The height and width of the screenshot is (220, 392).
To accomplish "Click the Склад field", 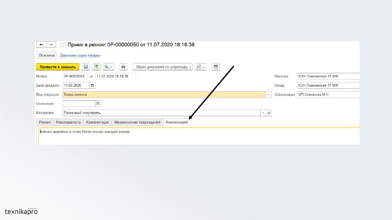I will (328, 85).
